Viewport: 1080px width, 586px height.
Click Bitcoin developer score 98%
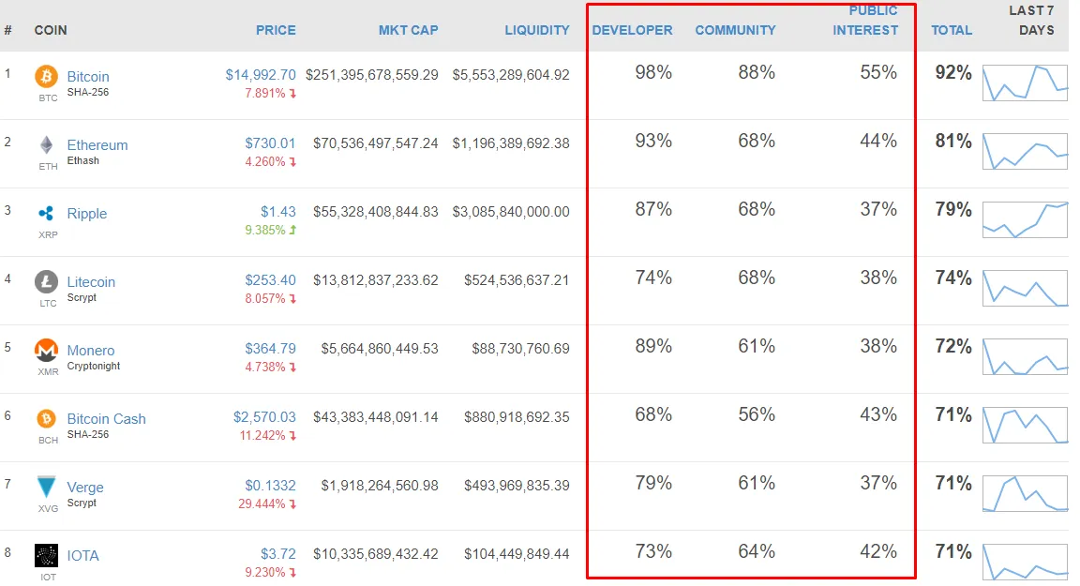pyautogui.click(x=652, y=72)
